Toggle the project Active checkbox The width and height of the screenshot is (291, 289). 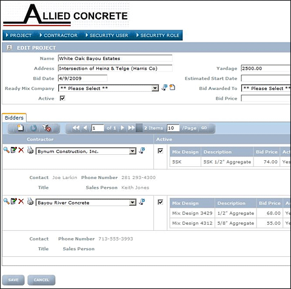coord(62,98)
